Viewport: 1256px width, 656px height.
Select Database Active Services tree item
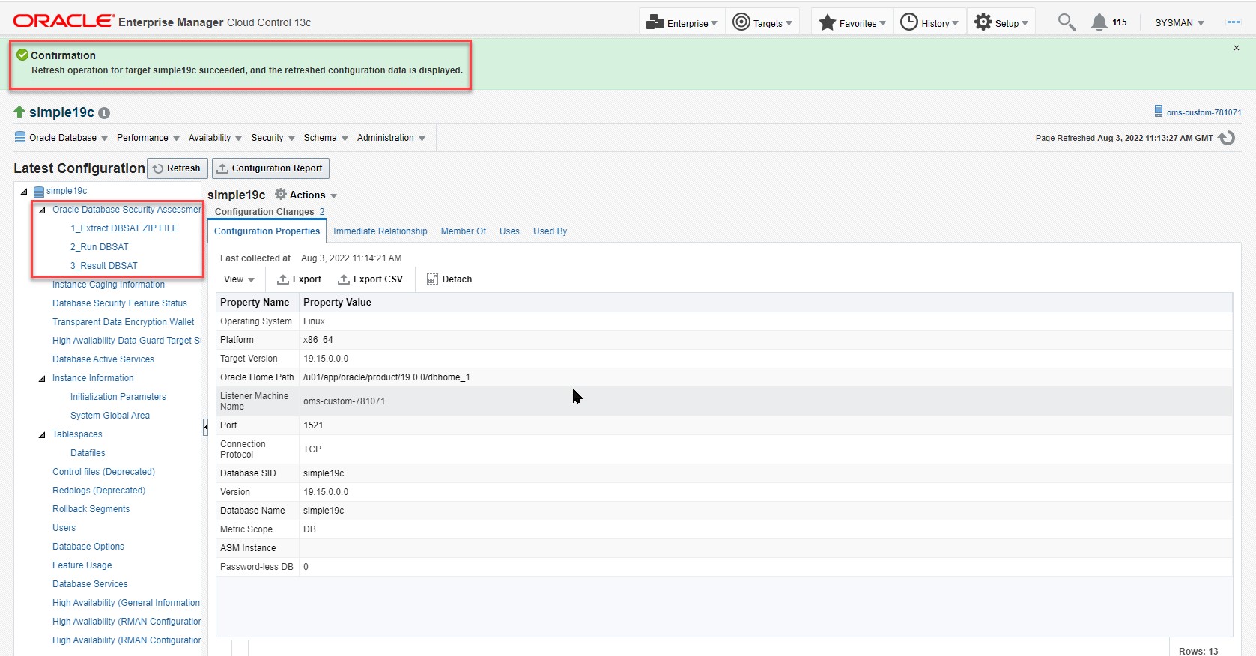[103, 359]
